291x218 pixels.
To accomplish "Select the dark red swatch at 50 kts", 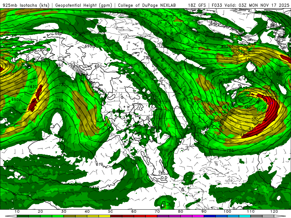I will pyautogui.click(x=116, y=216).
